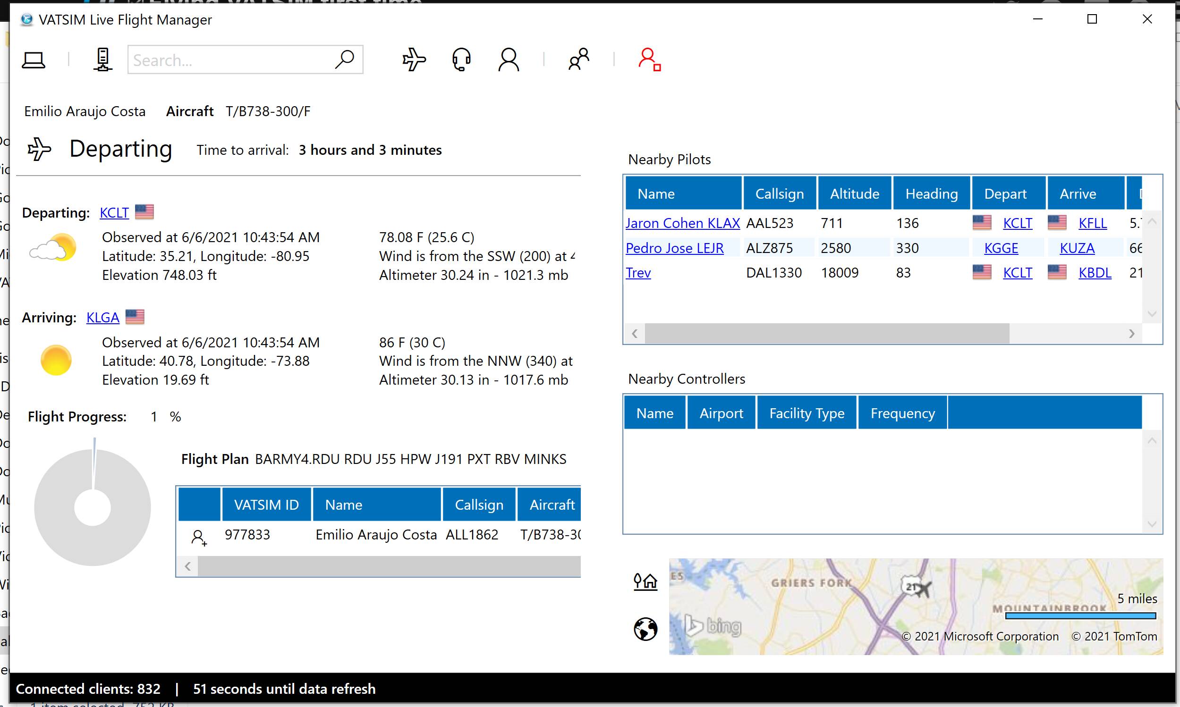Click the red user status icon
Image resolution: width=1180 pixels, height=707 pixels.
click(649, 60)
